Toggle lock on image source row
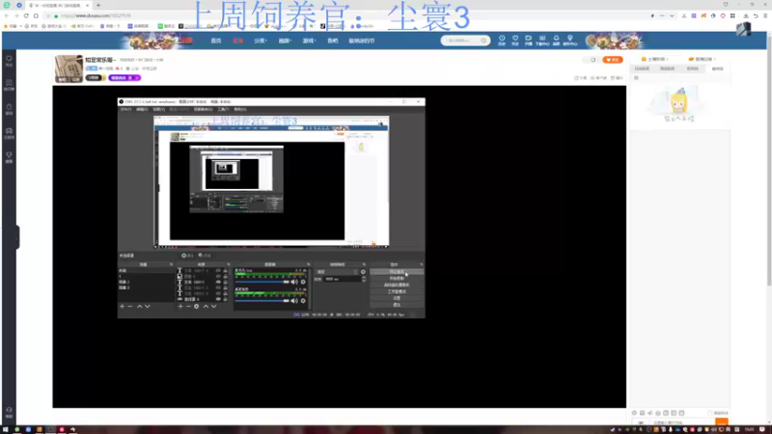 (226, 277)
